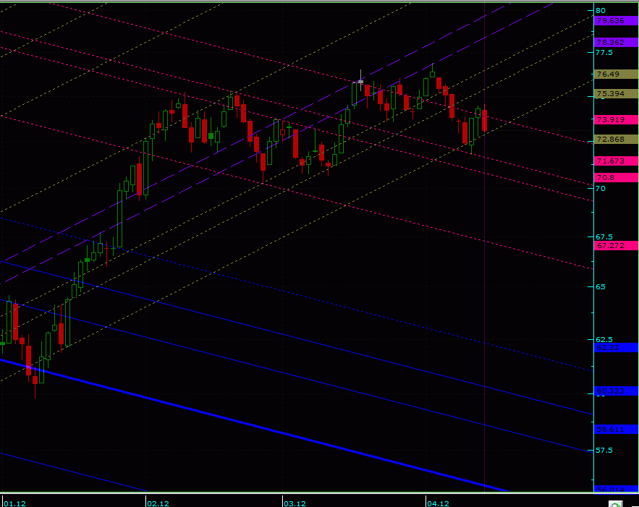Select the olive 76.49 price label
Viewport: 639px width, 507px height.
tap(616, 74)
